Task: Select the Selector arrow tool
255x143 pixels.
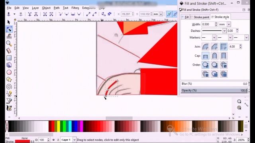Action: tap(9, 22)
